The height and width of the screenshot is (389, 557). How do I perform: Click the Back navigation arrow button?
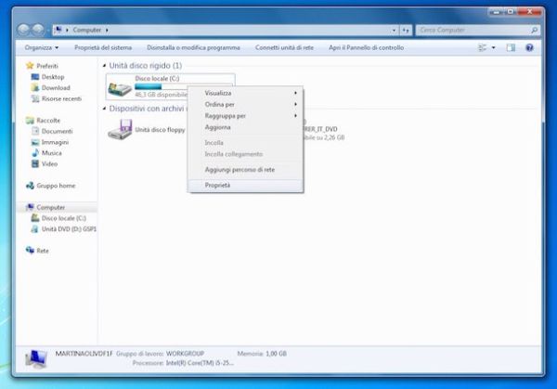click(x=26, y=30)
